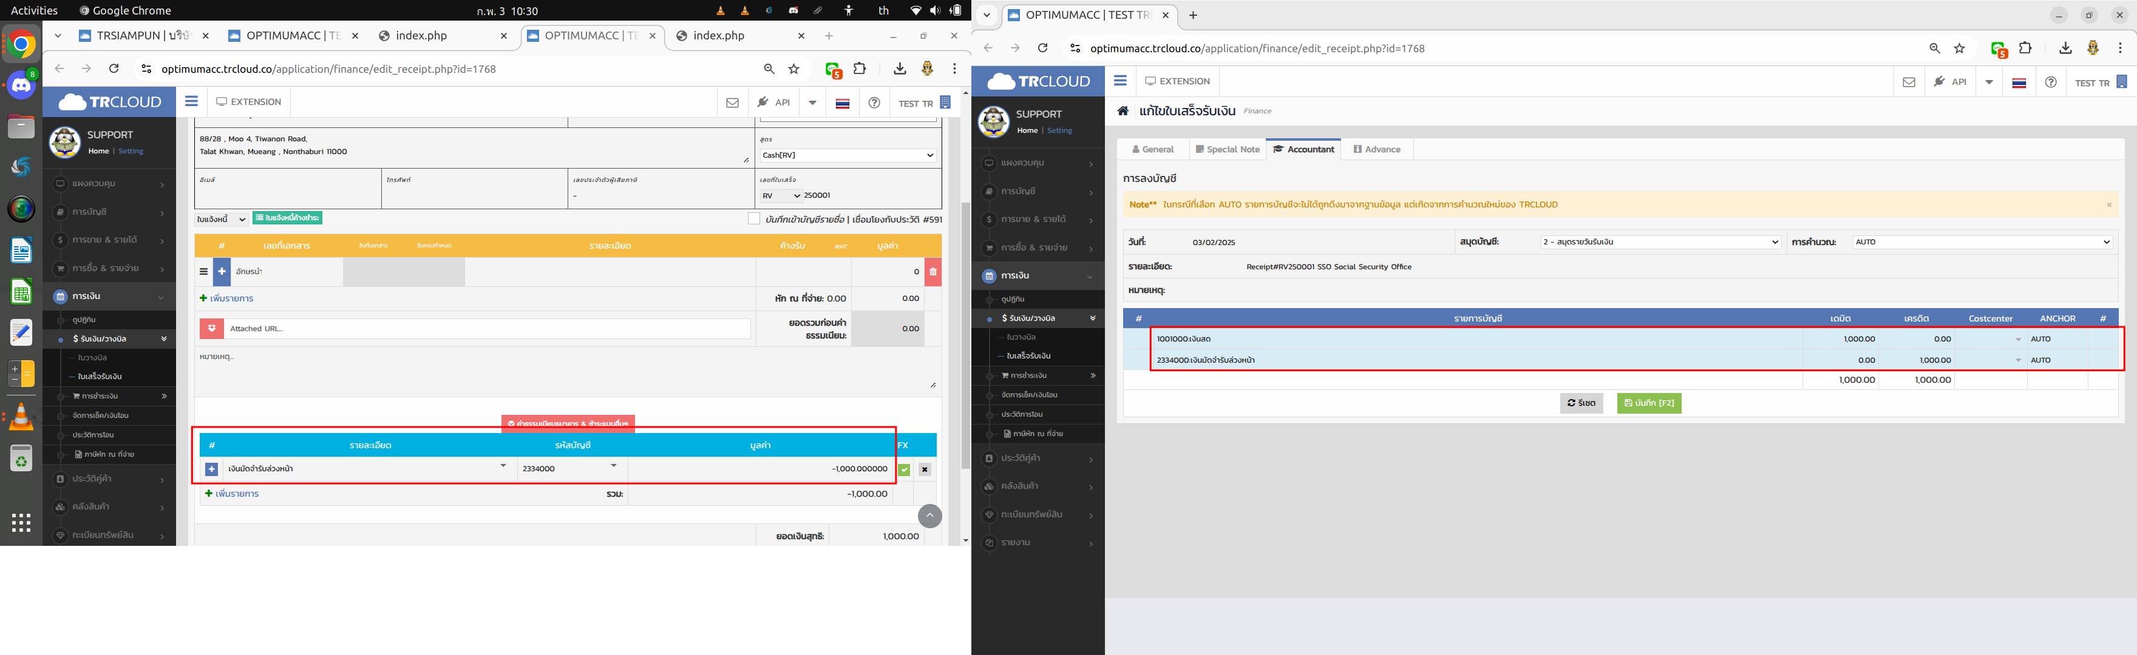The height and width of the screenshot is (655, 2137).
Task: Toggle sidebar hamburger in left window
Action: coord(192,101)
